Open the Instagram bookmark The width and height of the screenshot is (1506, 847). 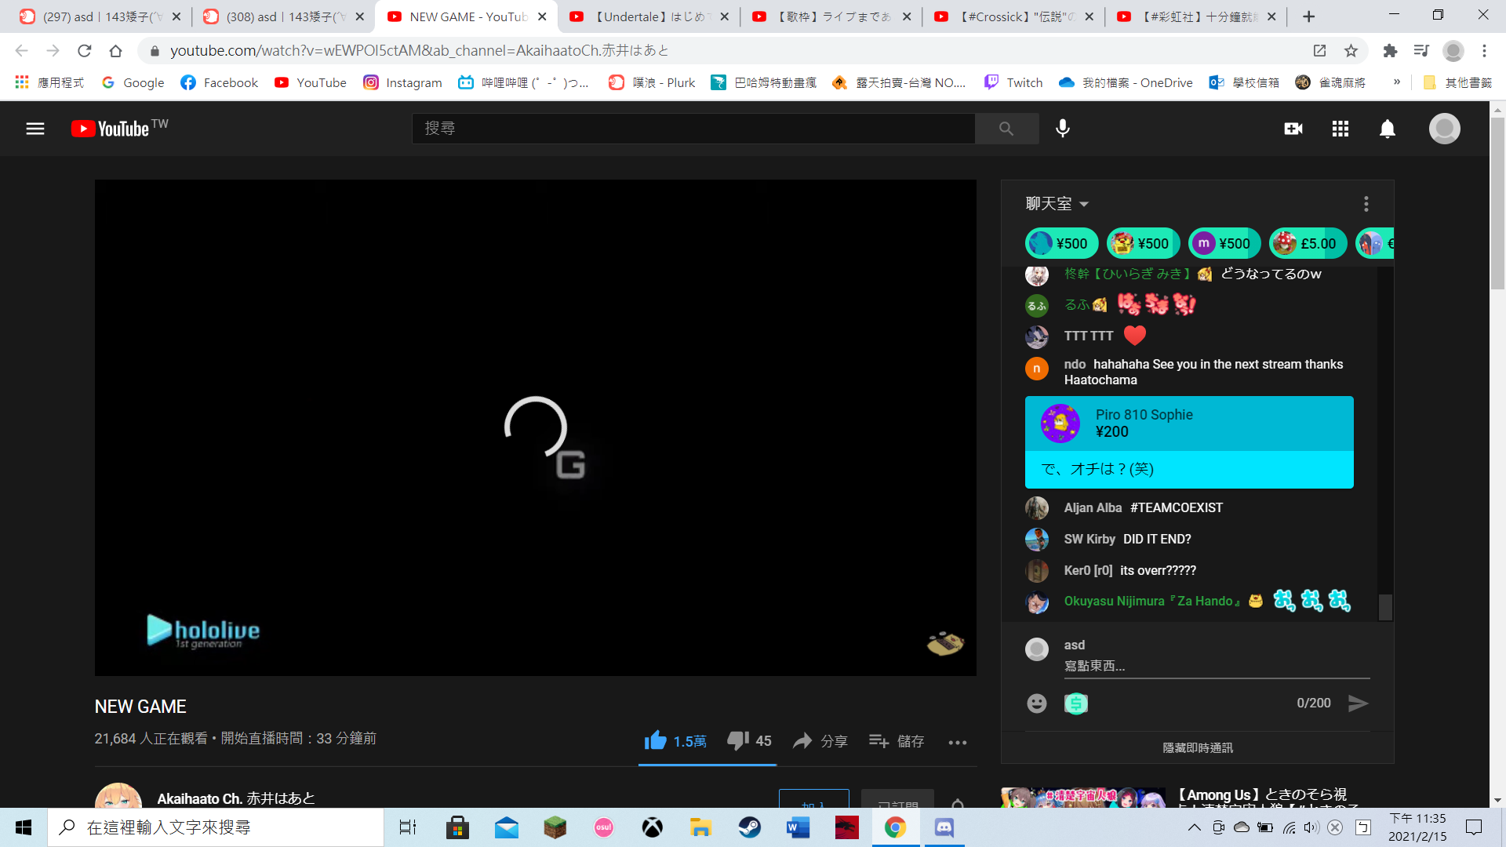click(402, 82)
